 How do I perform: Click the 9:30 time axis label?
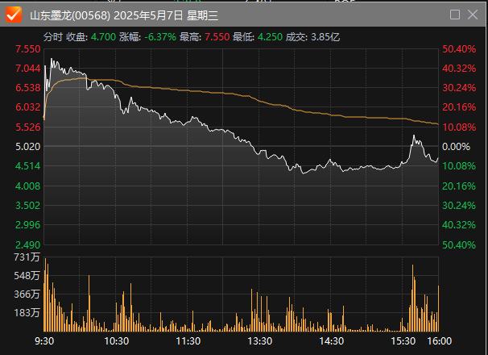click(x=44, y=341)
